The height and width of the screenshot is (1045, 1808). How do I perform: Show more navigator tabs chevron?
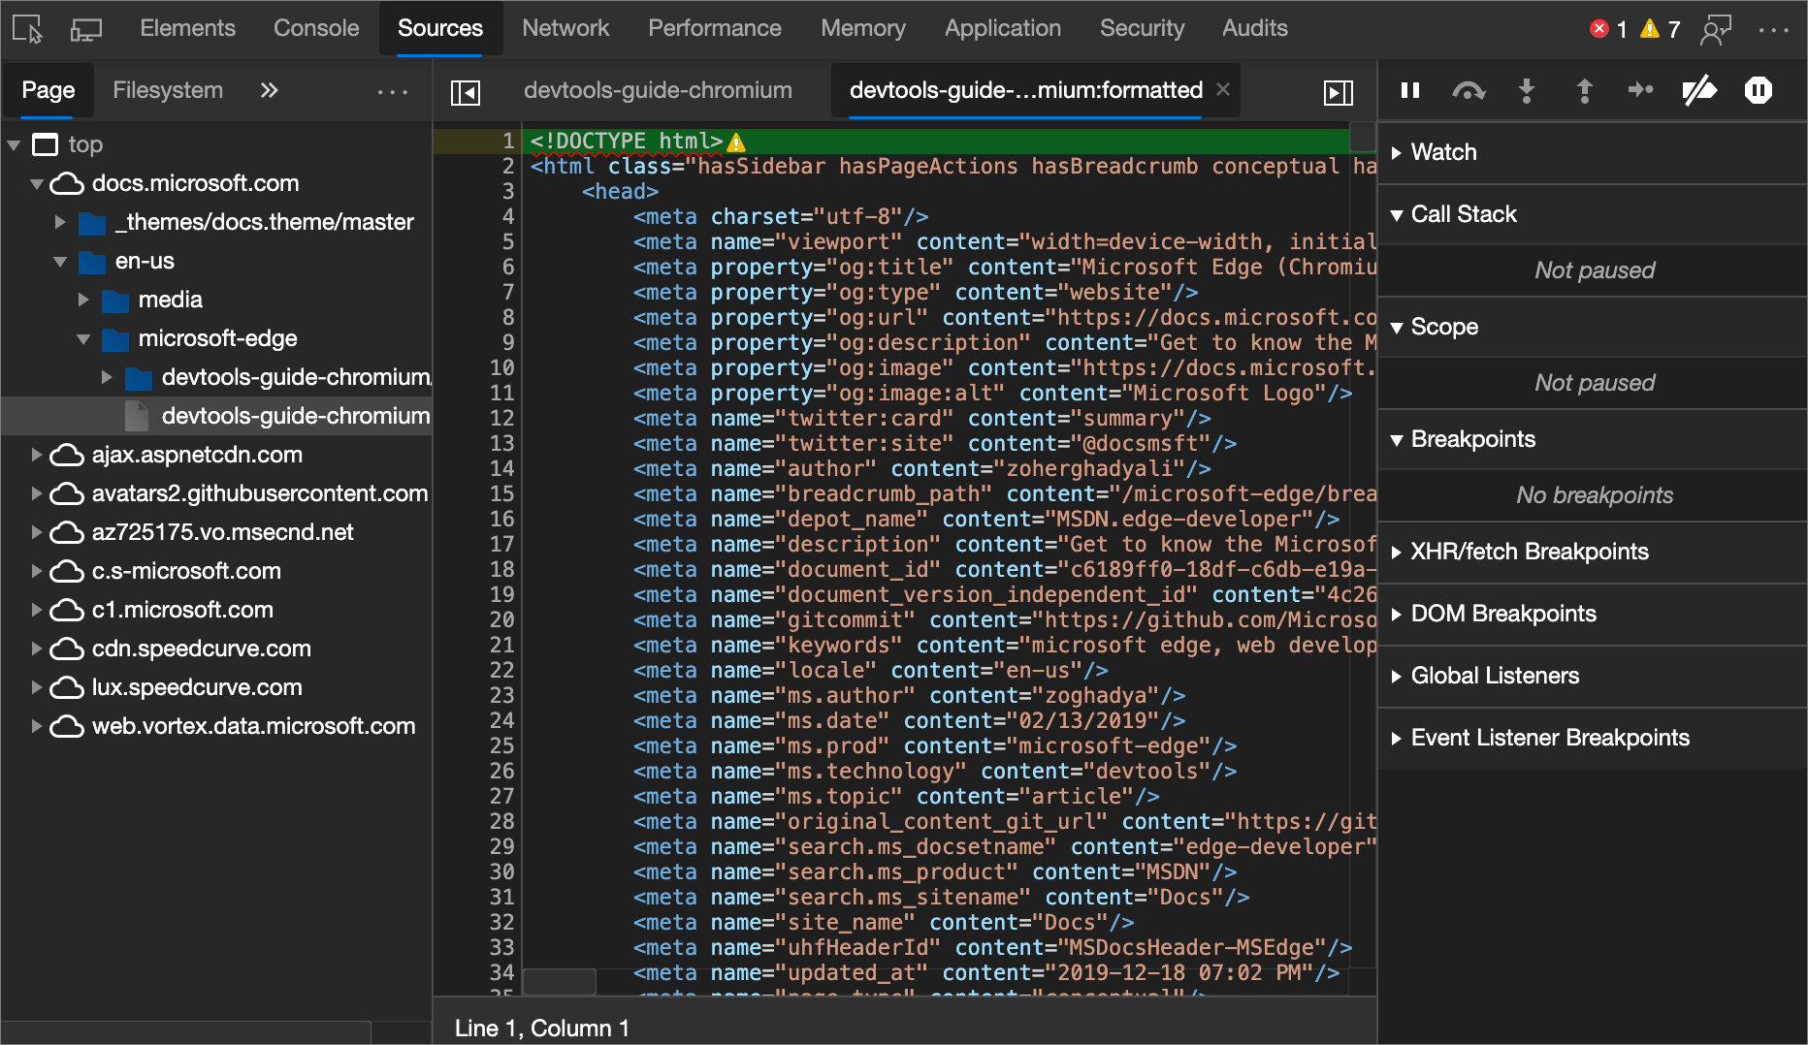pyautogui.click(x=269, y=90)
